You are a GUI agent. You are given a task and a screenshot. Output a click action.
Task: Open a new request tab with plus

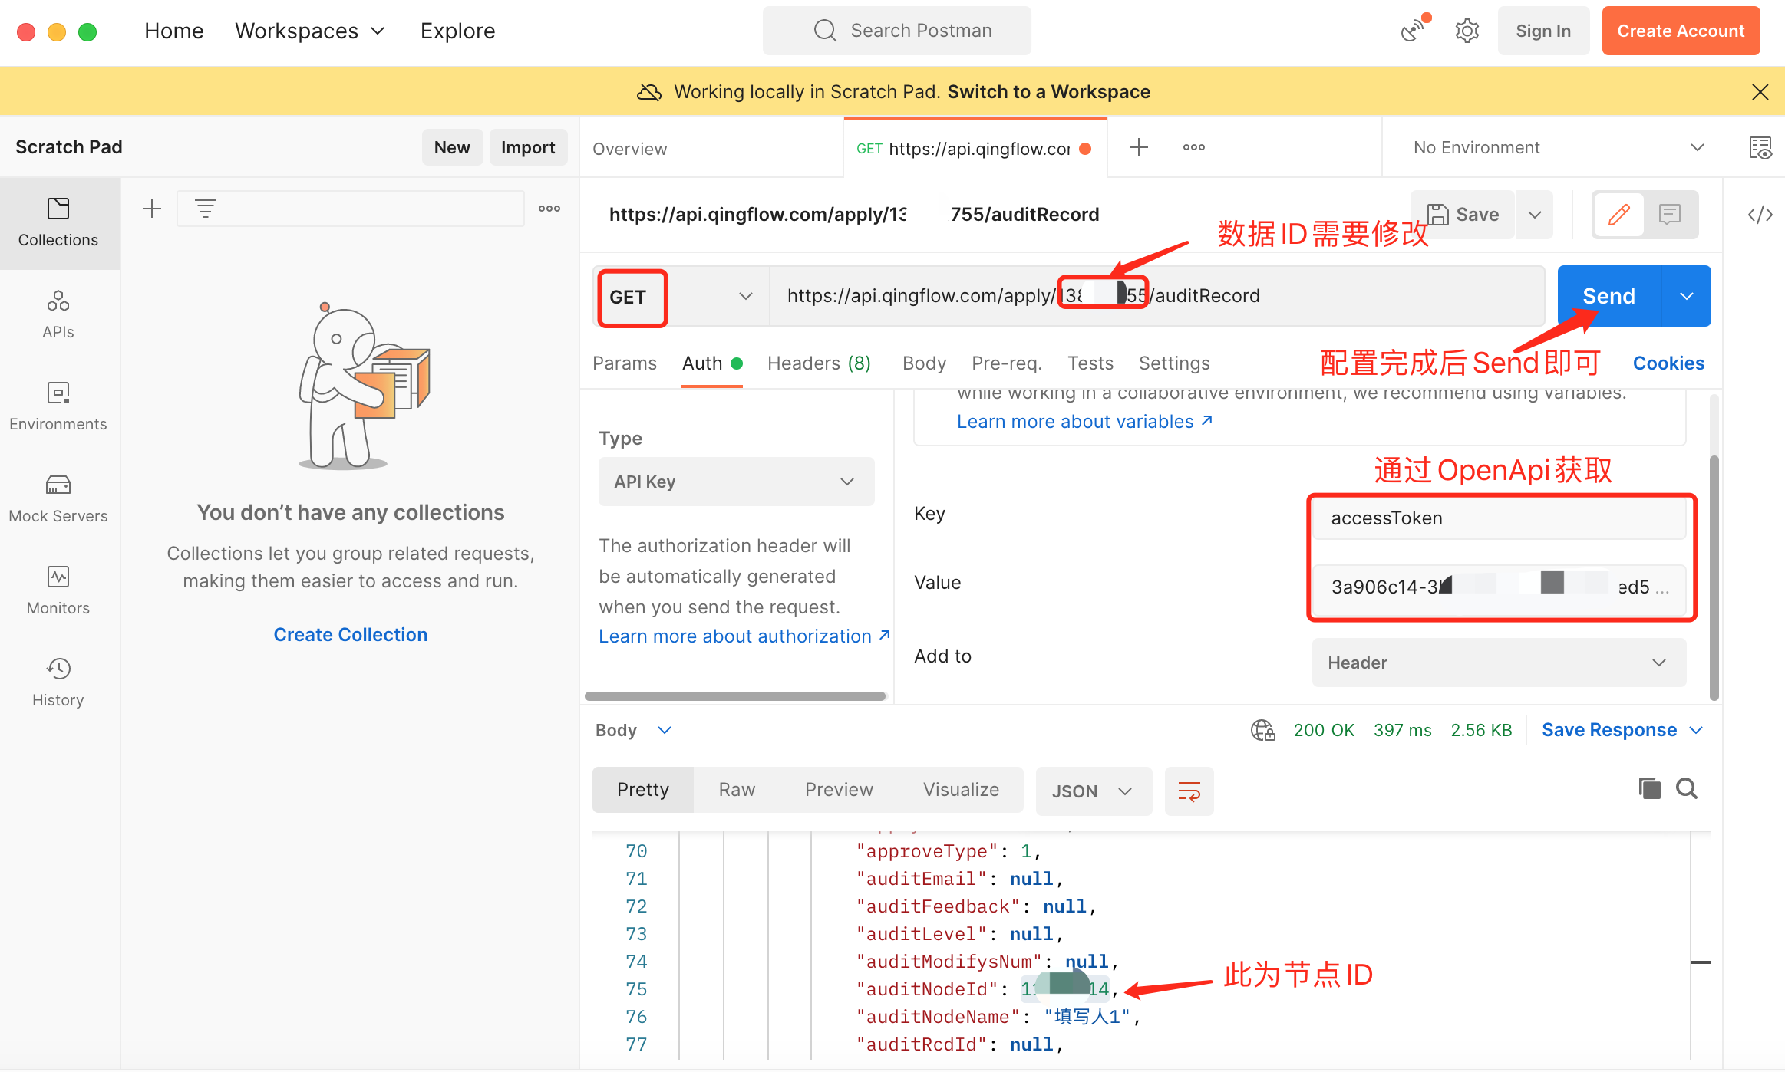(x=1139, y=147)
